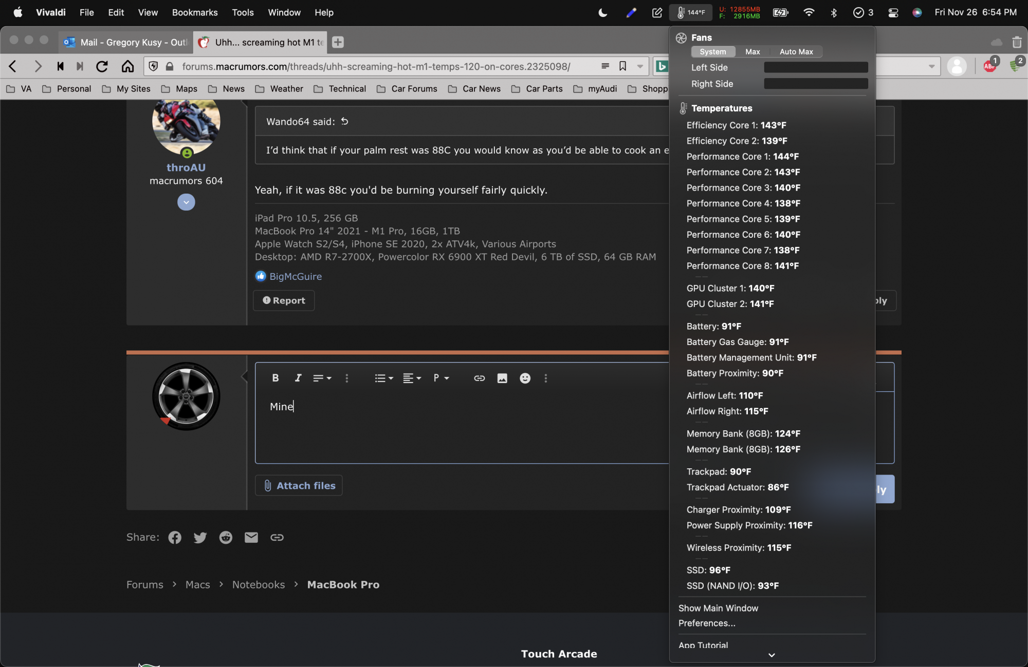Open the reader view icon in address bar
This screenshot has width=1028, height=667.
pos(605,66)
